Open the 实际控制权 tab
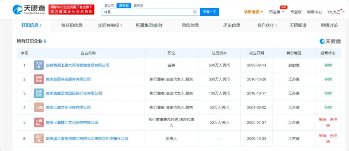This screenshot has height=151, width=349. (110, 25)
